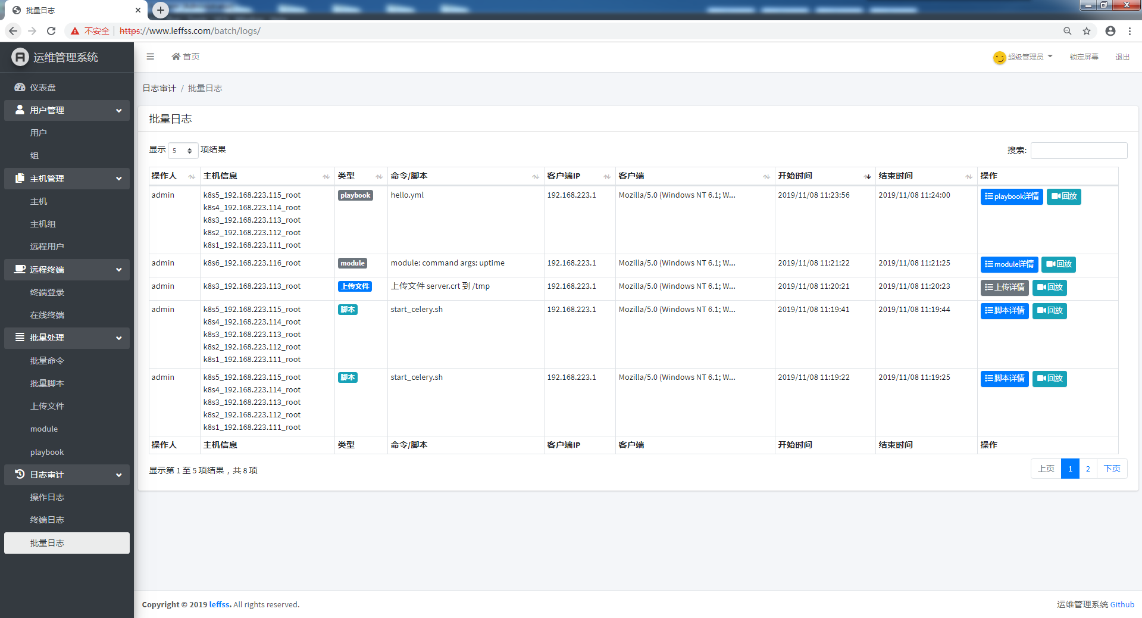Screen dimensions: 1142x618
Task: Click the Github link in footer
Action: (1122, 604)
